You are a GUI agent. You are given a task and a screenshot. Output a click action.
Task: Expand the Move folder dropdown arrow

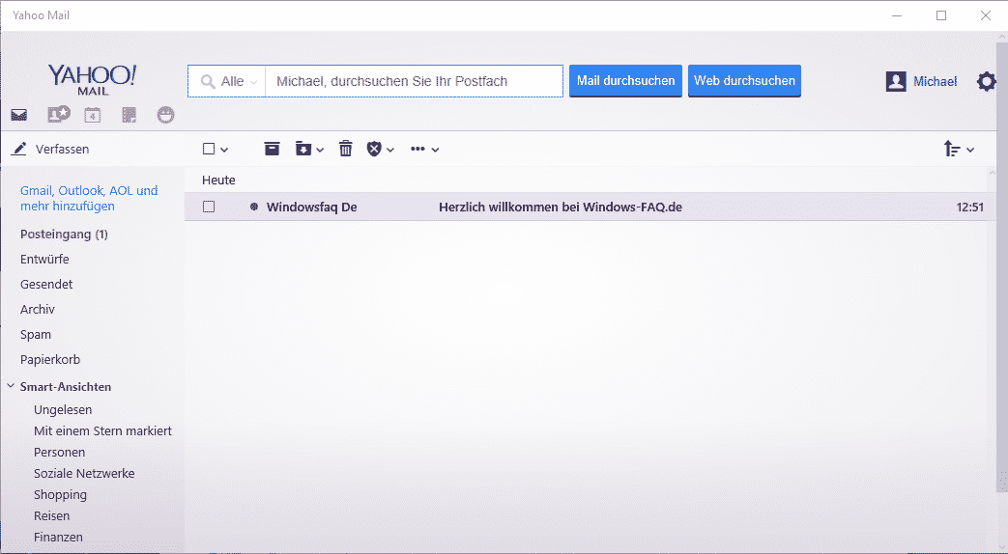coord(320,150)
